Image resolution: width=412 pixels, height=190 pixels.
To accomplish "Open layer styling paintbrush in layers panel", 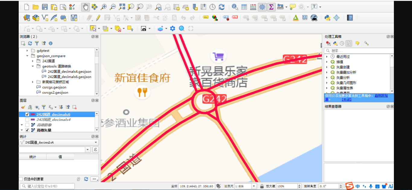I will pyautogui.click(x=23, y=107).
